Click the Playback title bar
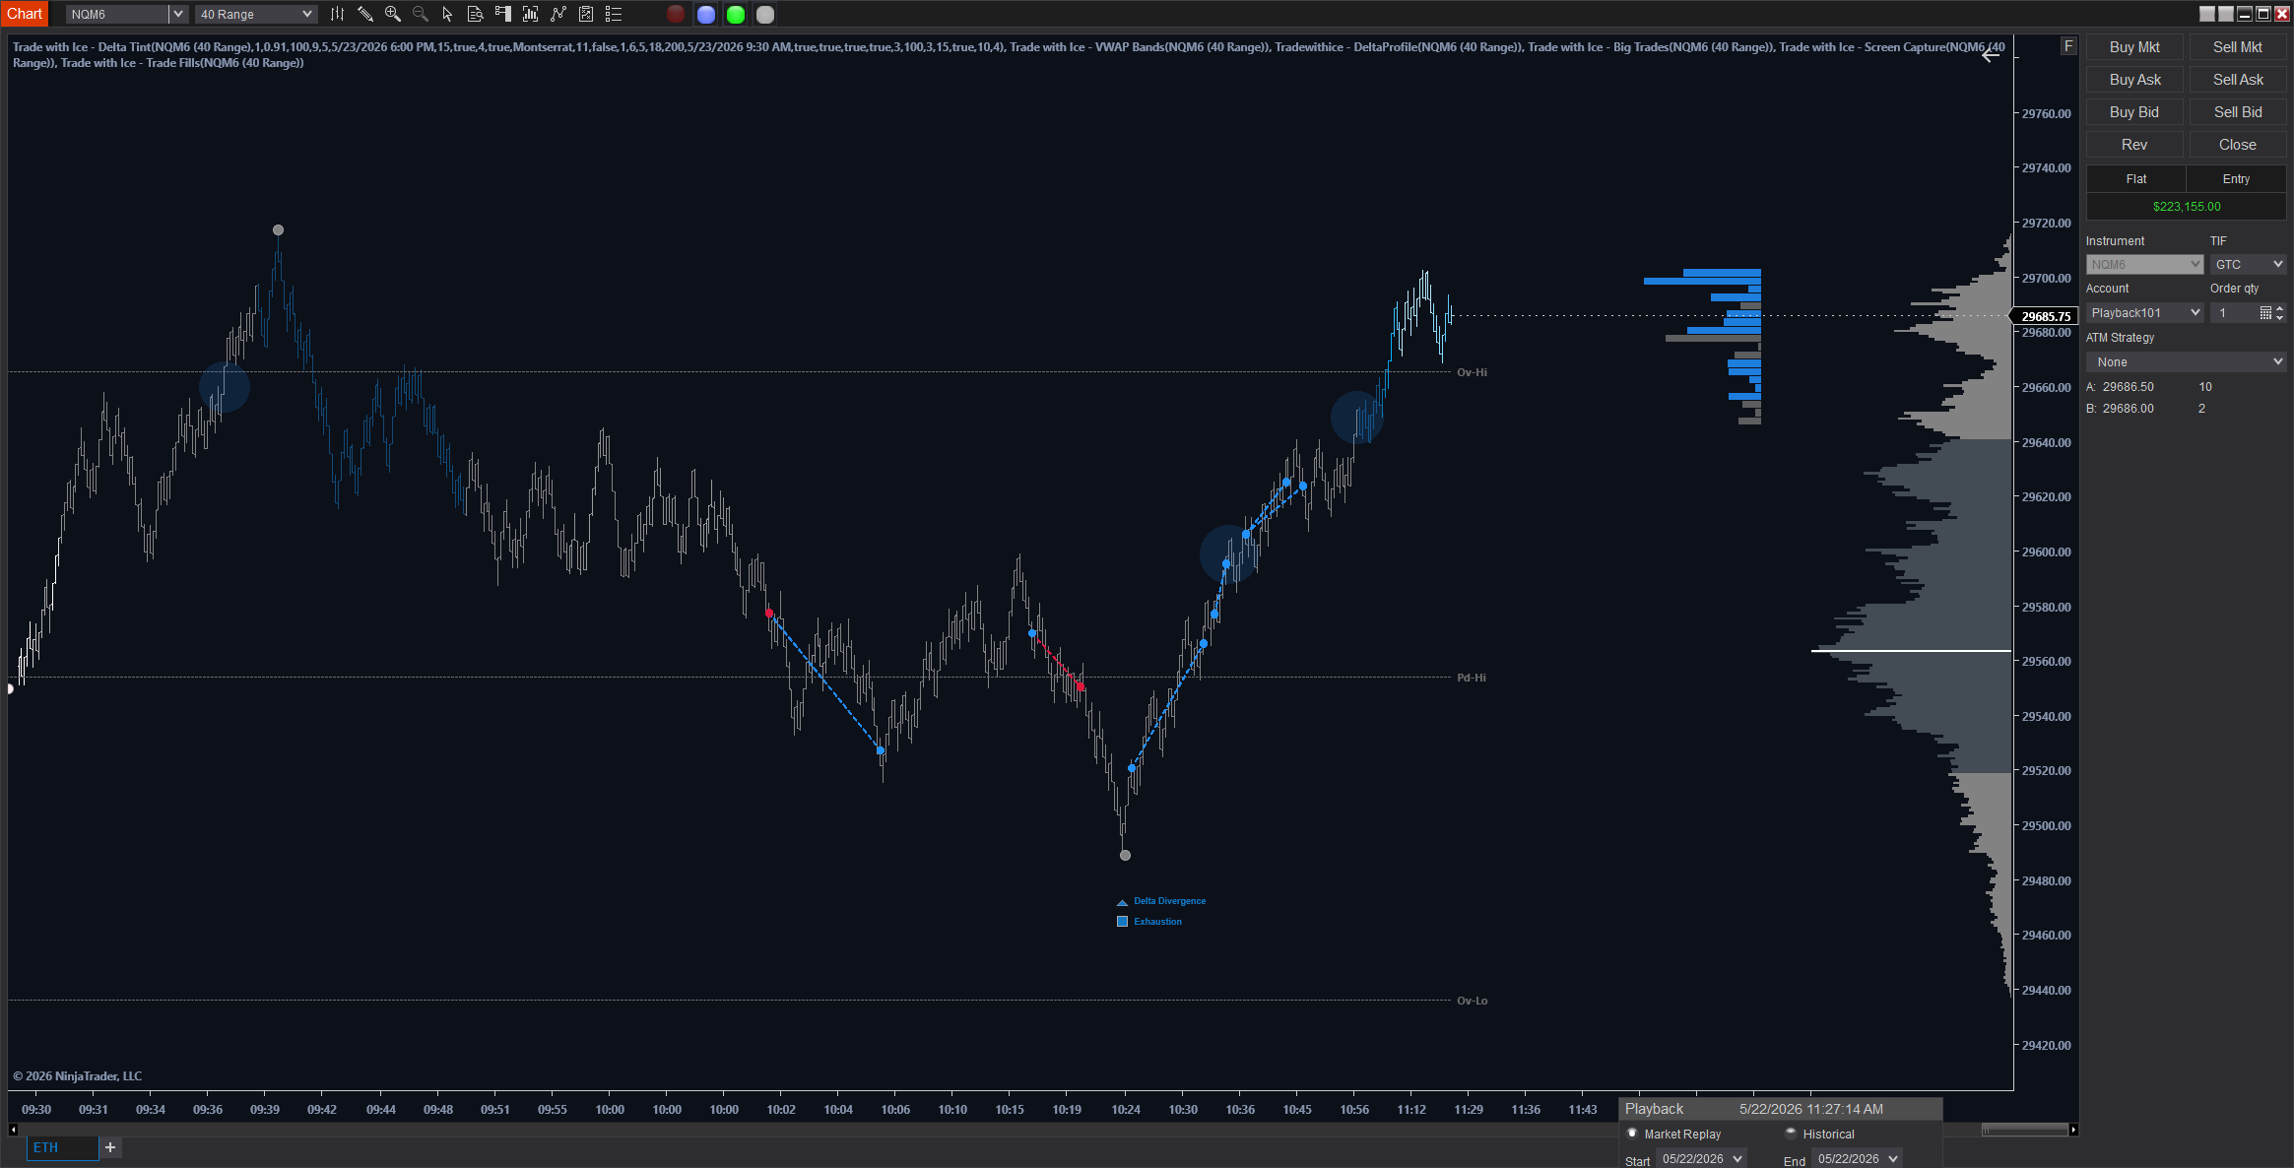Viewport: 2294px width, 1168px height. point(1781,1109)
